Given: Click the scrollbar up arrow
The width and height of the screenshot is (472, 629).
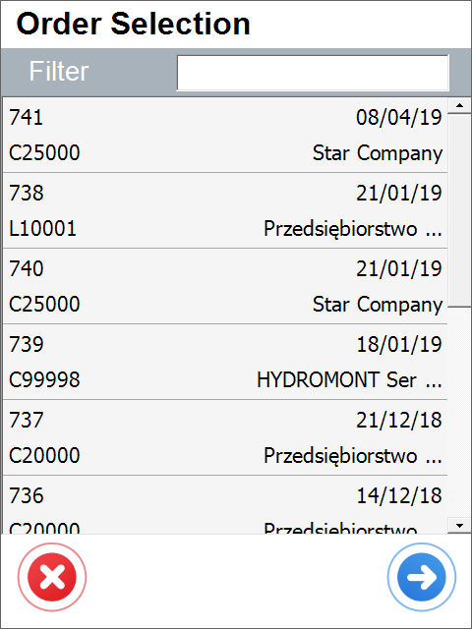Looking at the screenshot, I should point(459,105).
